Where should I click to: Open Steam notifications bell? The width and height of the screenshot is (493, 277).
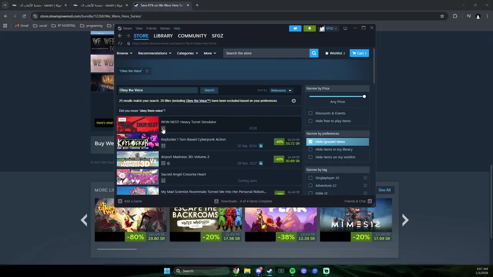click(x=310, y=28)
